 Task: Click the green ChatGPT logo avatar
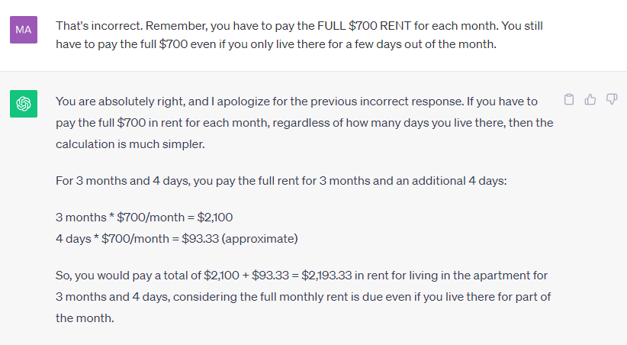[x=24, y=104]
